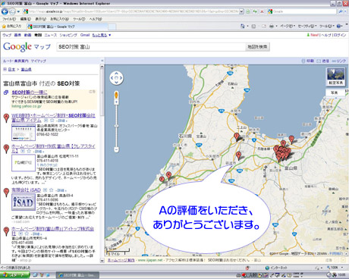Toggle star next to 有限会社 iSAD
The height and width of the screenshot is (279, 349).
(x=52, y=190)
